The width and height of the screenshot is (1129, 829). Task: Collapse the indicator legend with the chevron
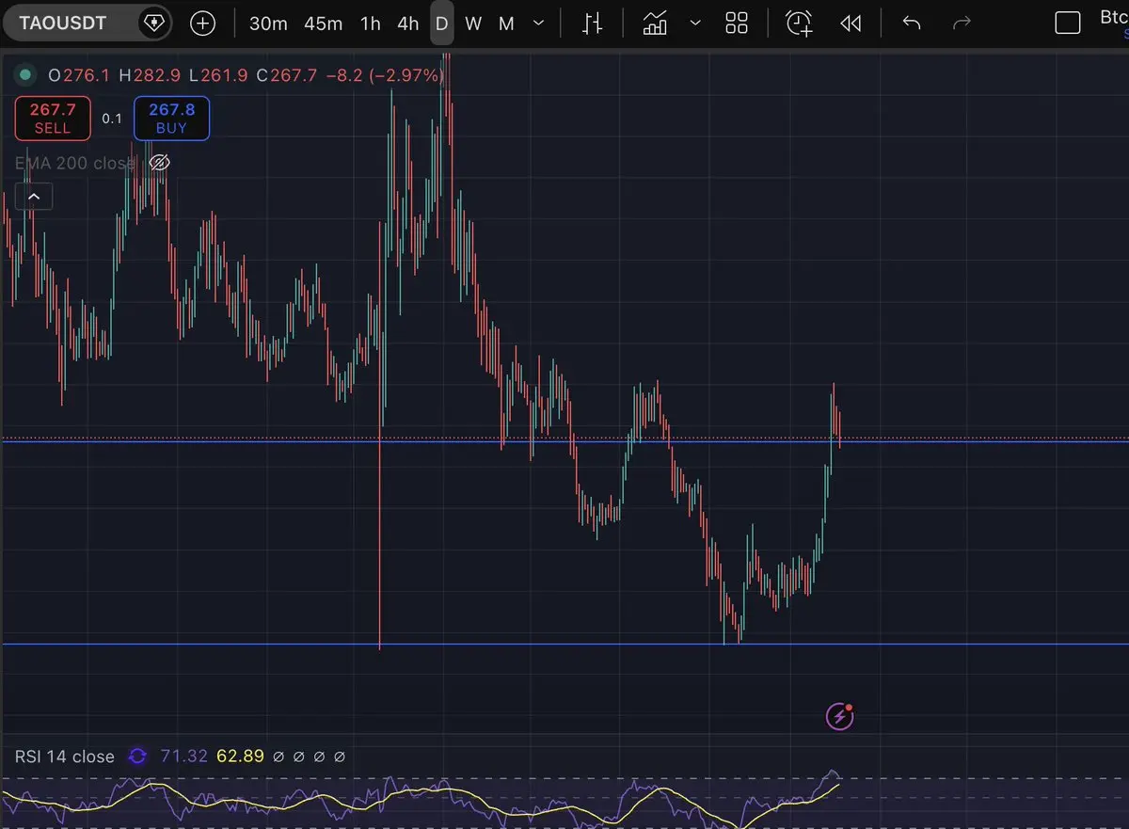point(34,197)
